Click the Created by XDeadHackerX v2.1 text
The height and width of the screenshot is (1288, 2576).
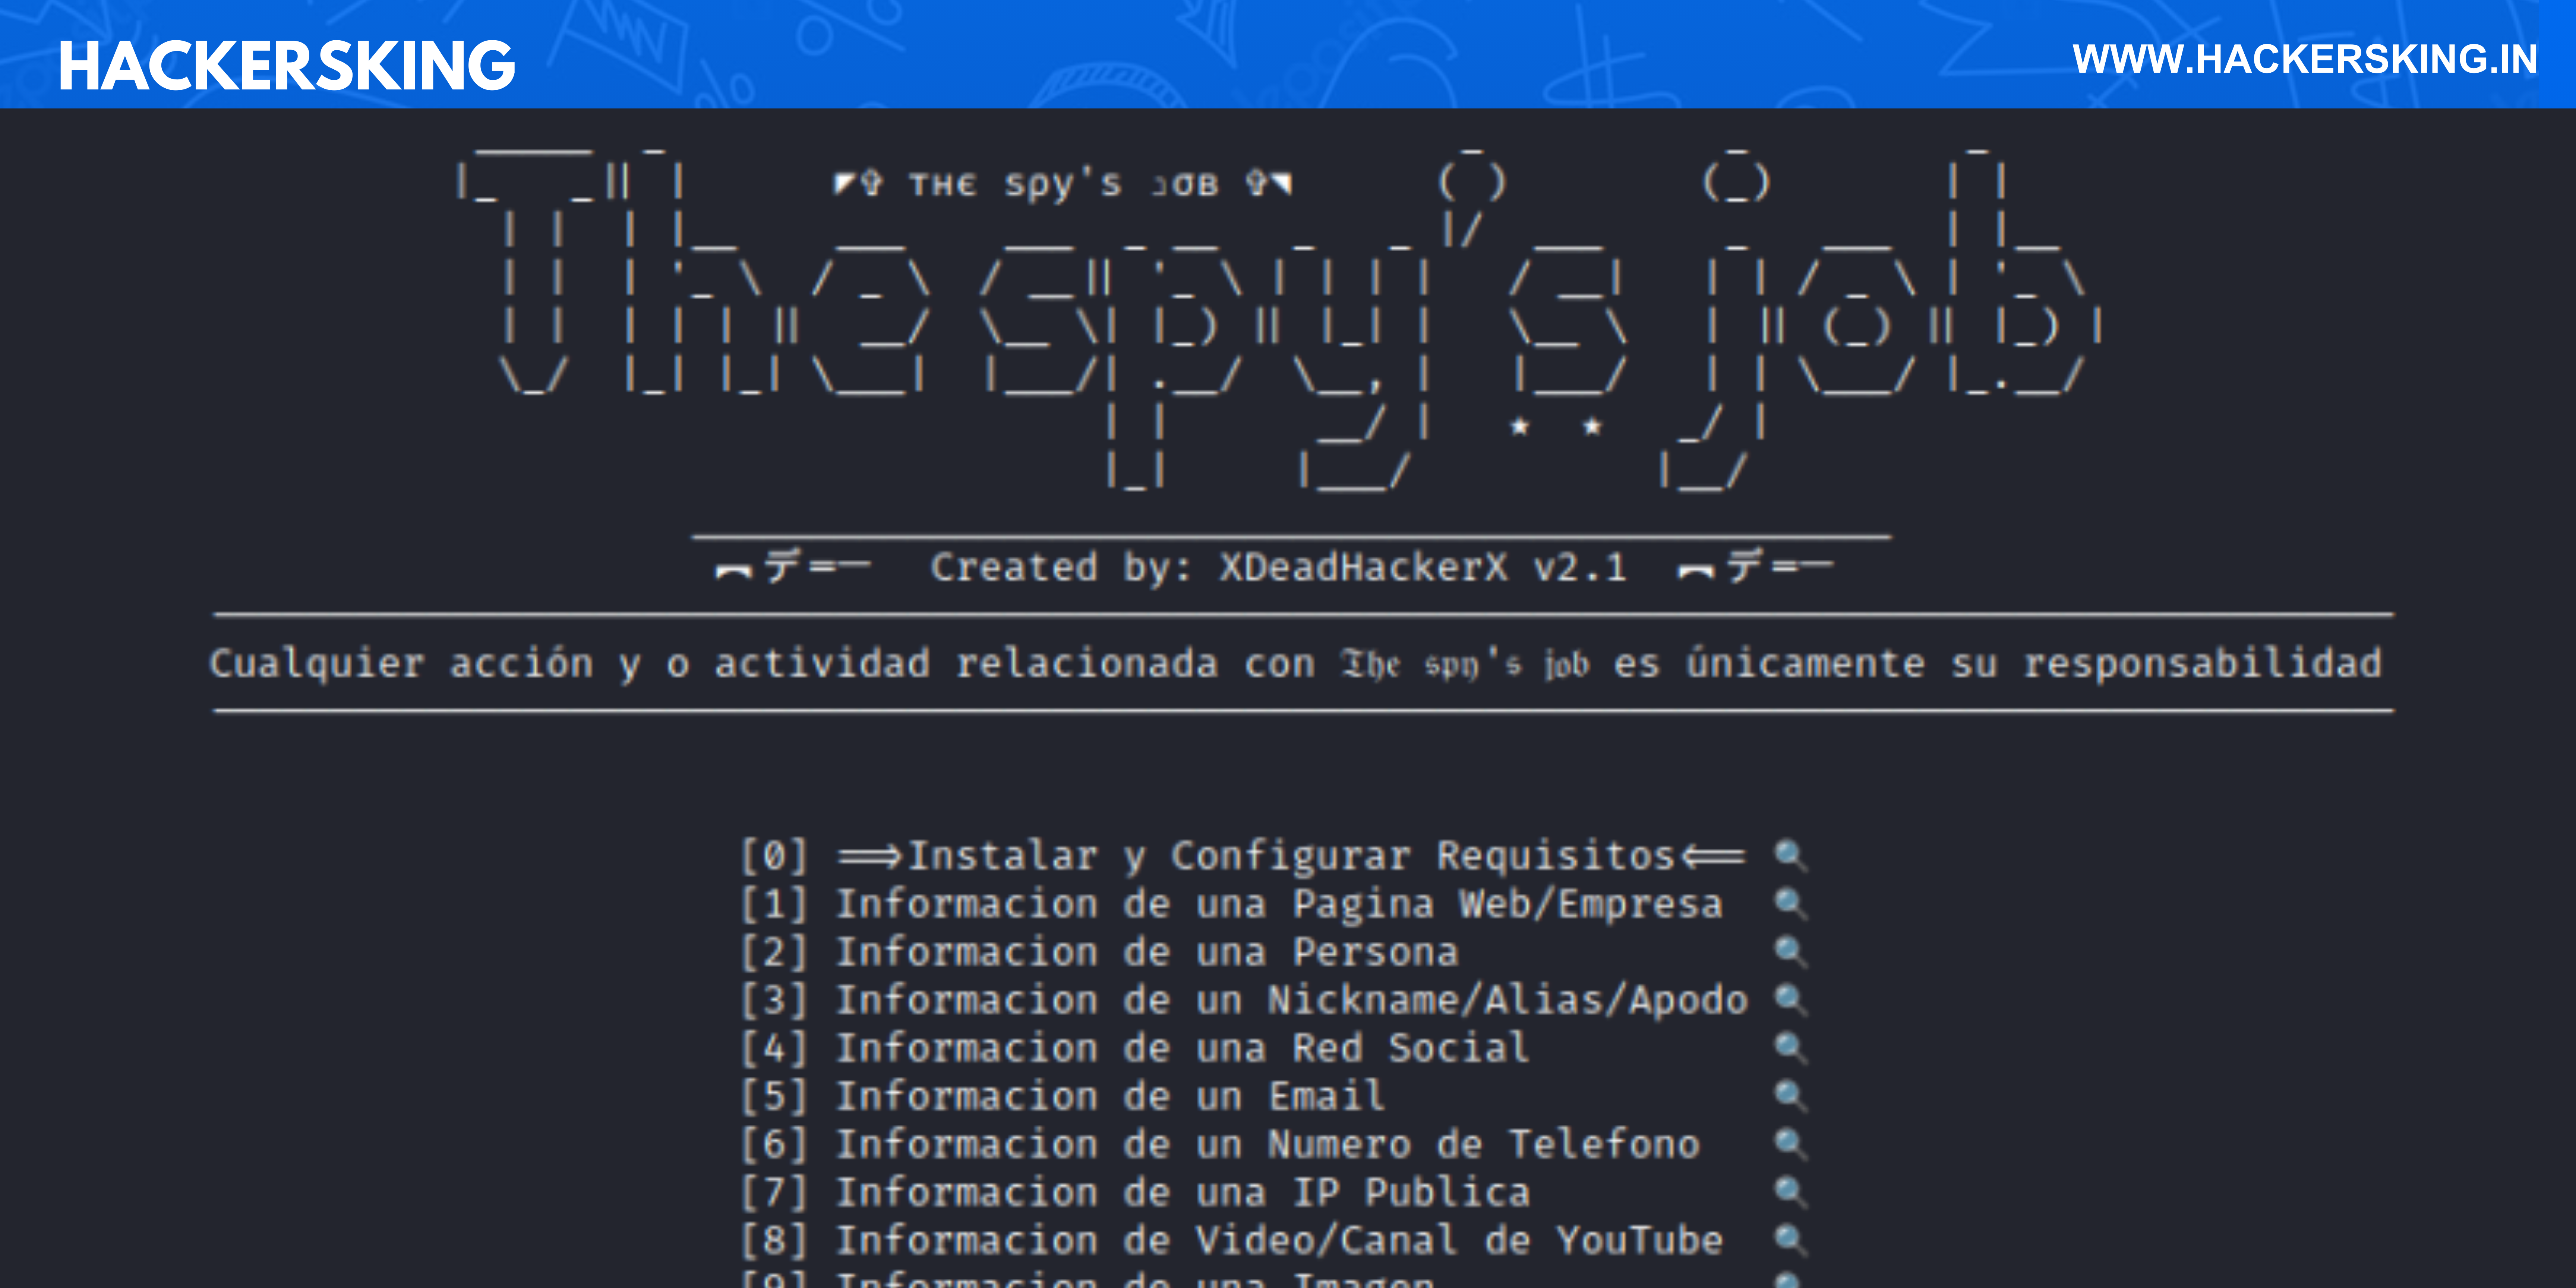click(x=1278, y=567)
